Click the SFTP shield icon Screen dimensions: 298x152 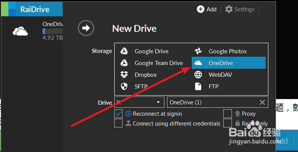pos(124,87)
